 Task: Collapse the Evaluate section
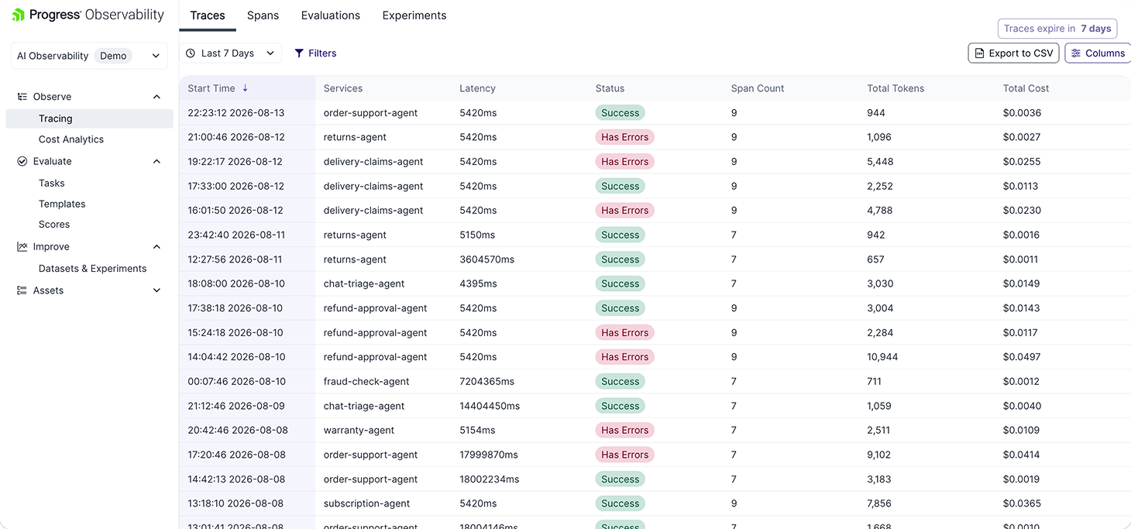[157, 162]
